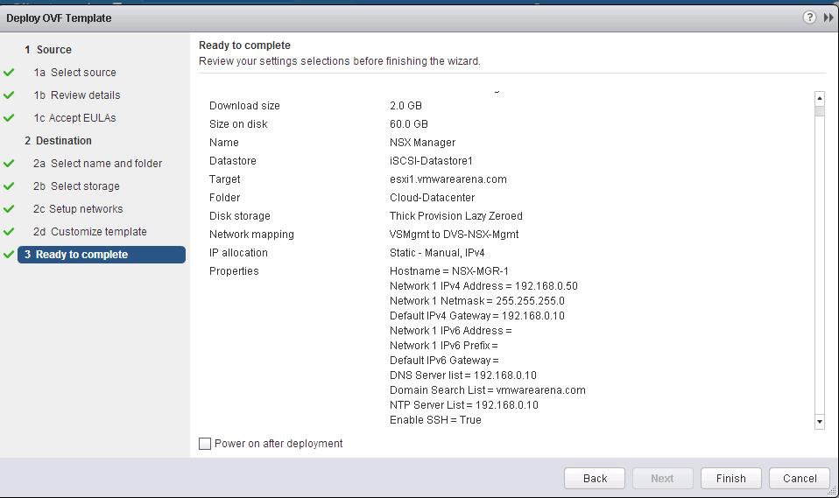Click 'VSMgmt to DVS-NSX-Mgmt' network mapping
839x498 pixels.
454,235
